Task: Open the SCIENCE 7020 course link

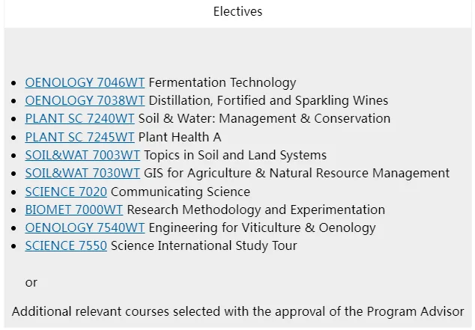Action: pos(66,192)
